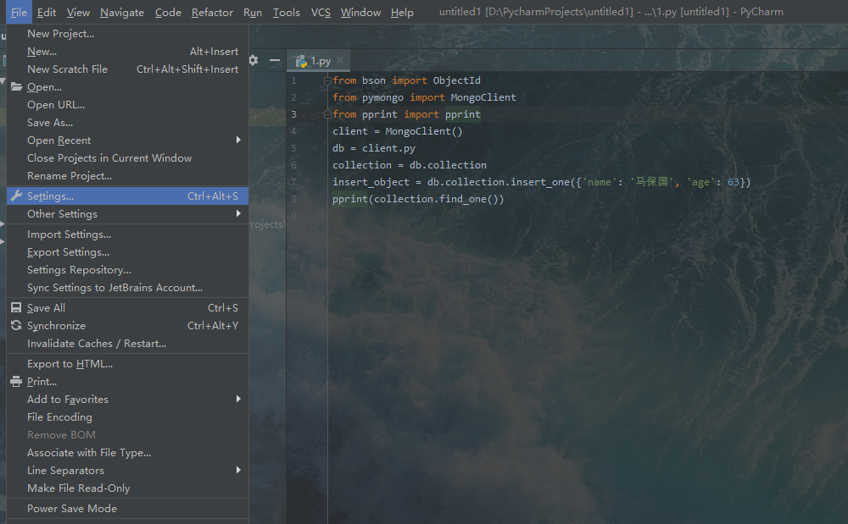Choose Open URL... entry

tap(128, 105)
